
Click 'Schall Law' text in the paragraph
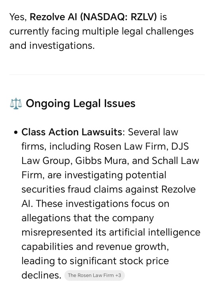tap(175, 161)
